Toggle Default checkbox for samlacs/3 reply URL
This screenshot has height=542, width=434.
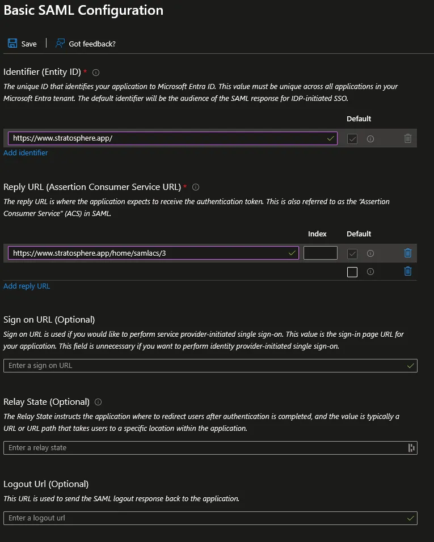[352, 254]
